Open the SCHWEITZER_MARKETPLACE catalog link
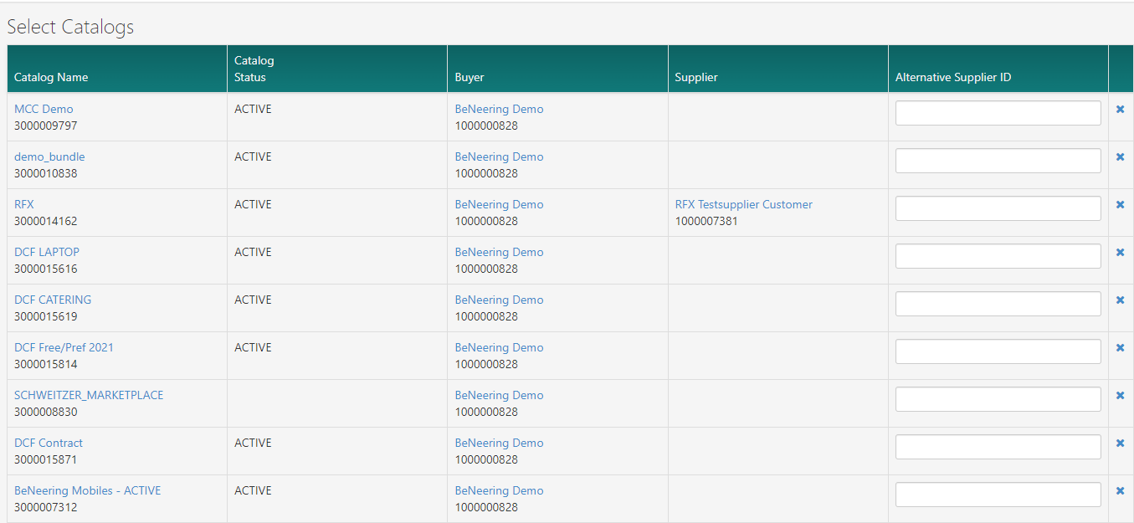Viewport: 1134px width, 523px height. pyautogui.click(x=89, y=395)
